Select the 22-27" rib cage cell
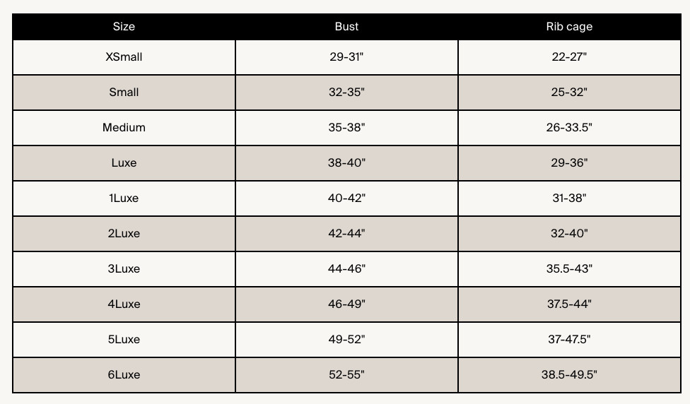 [569, 57]
